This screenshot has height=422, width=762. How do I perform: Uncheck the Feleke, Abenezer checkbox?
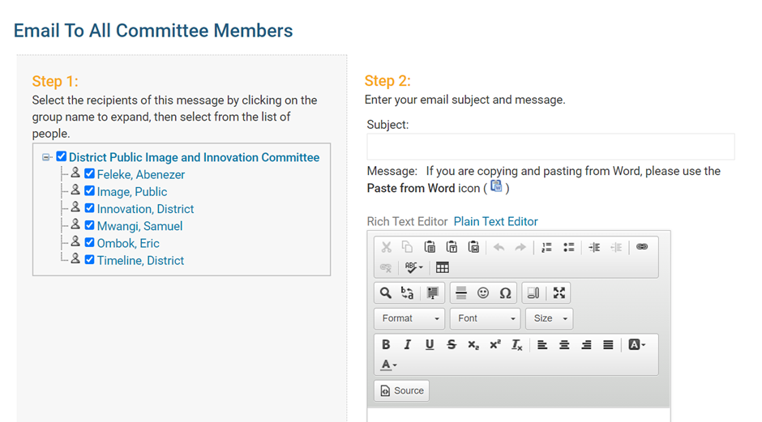[89, 173]
